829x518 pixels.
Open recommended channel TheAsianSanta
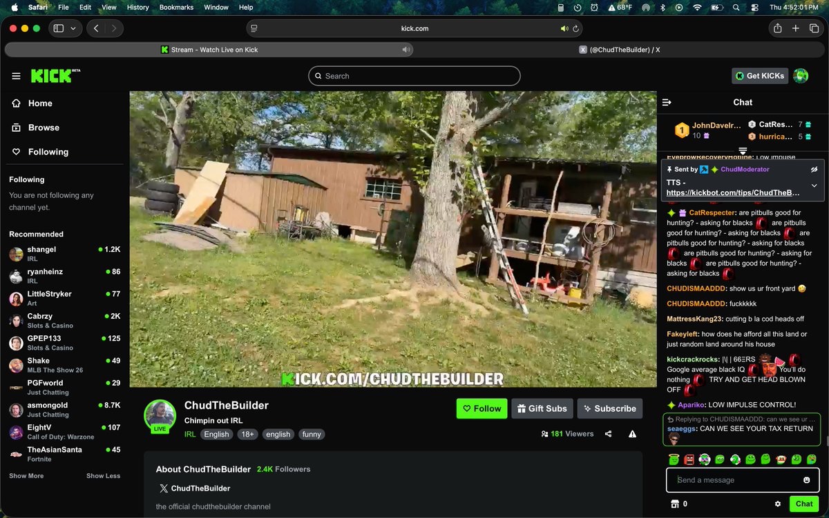[x=65, y=454]
